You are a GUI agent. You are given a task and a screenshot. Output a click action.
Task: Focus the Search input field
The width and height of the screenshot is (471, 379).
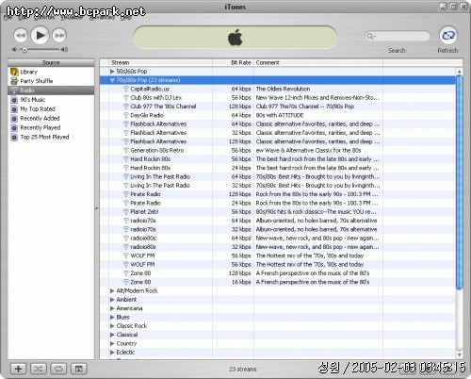(397, 36)
